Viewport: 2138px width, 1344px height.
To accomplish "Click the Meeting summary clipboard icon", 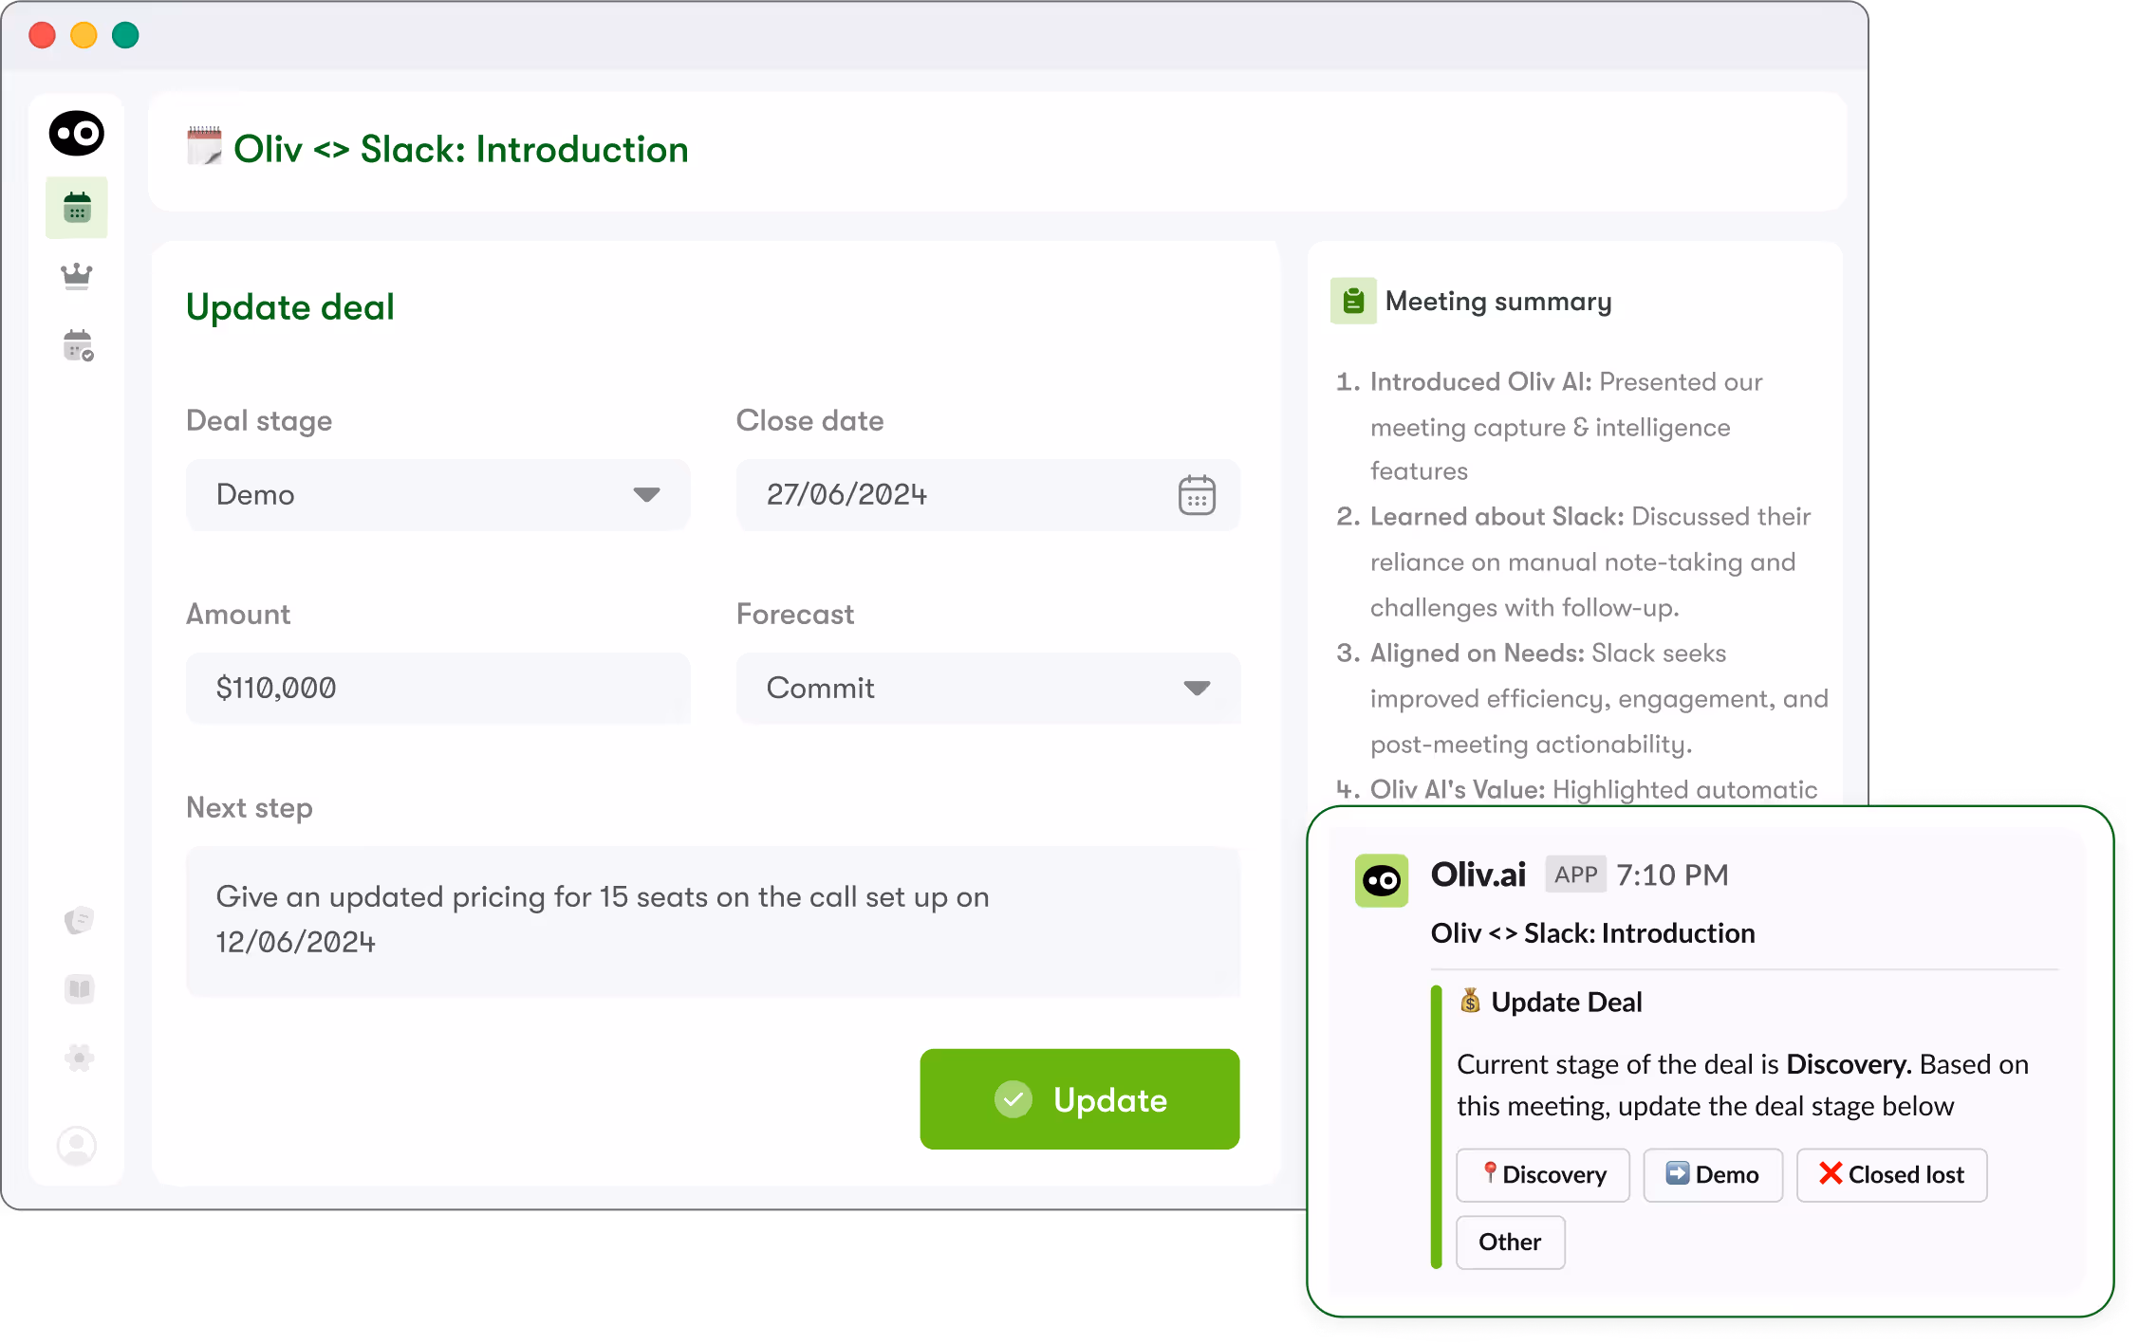I will point(1353,302).
